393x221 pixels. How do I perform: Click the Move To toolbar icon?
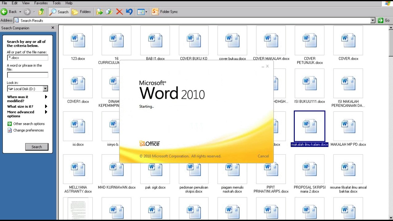click(99, 12)
